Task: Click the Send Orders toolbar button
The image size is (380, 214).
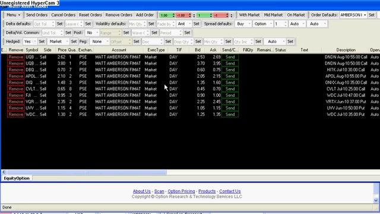Action: coord(37,15)
